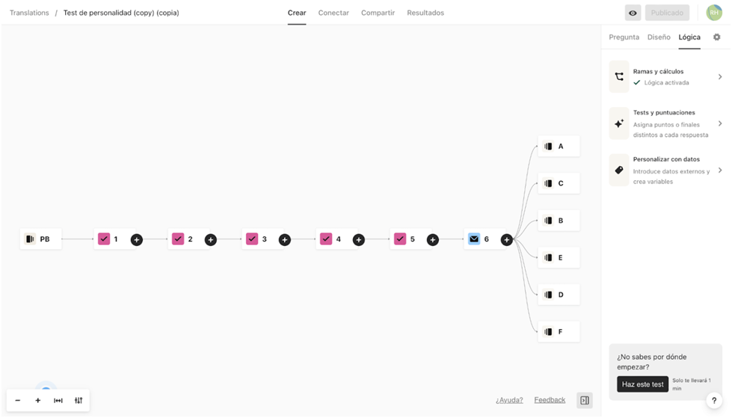
Task: Expand Ramas y cálculos section
Action: 666,76
